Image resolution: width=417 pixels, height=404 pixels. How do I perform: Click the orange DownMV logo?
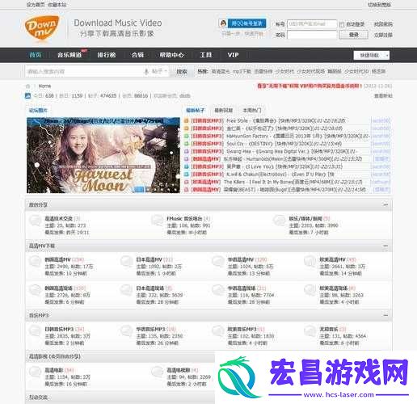(42, 28)
